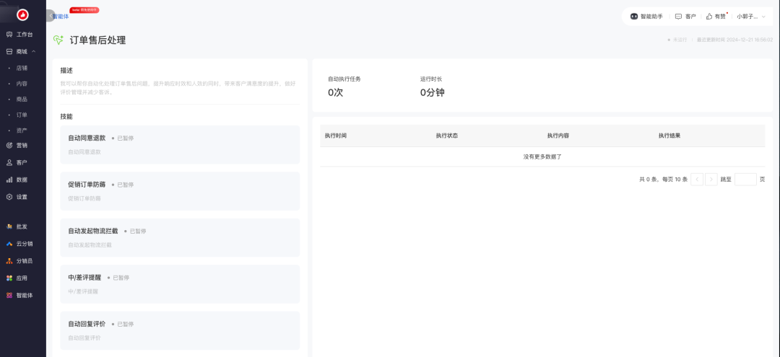This screenshot has width=780, height=357.
Task: Click the red Youzan logo at top-left
Action: [22, 14]
